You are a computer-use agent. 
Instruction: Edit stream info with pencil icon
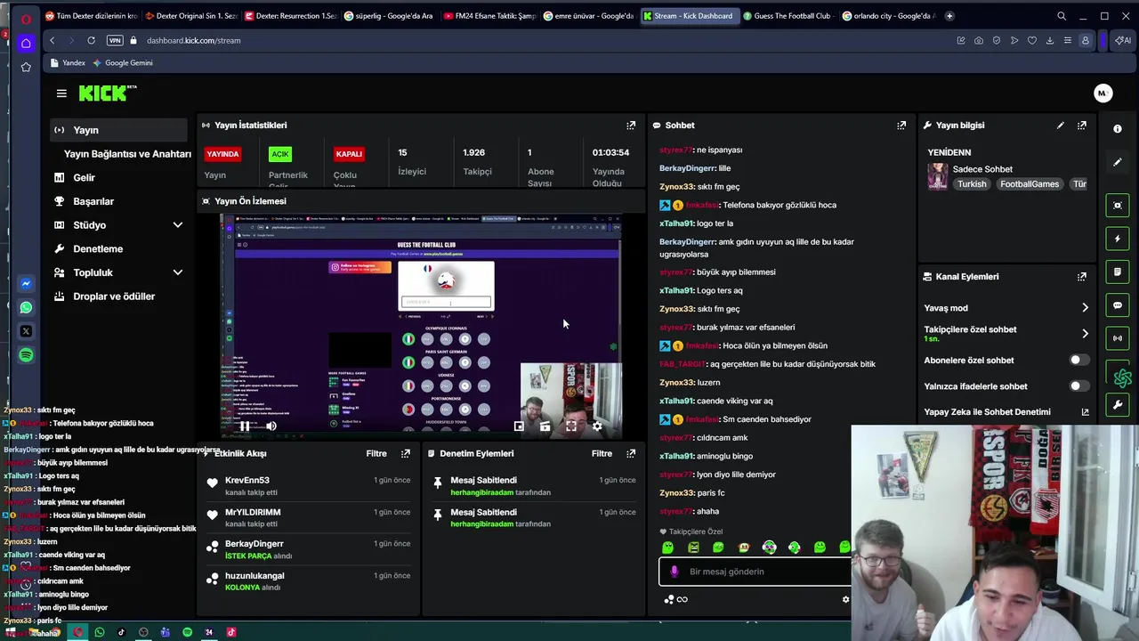coord(1061,126)
